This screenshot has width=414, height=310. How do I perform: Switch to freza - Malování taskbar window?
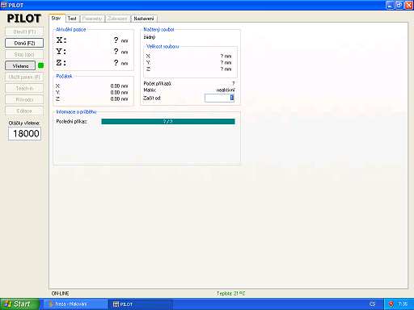click(74, 304)
